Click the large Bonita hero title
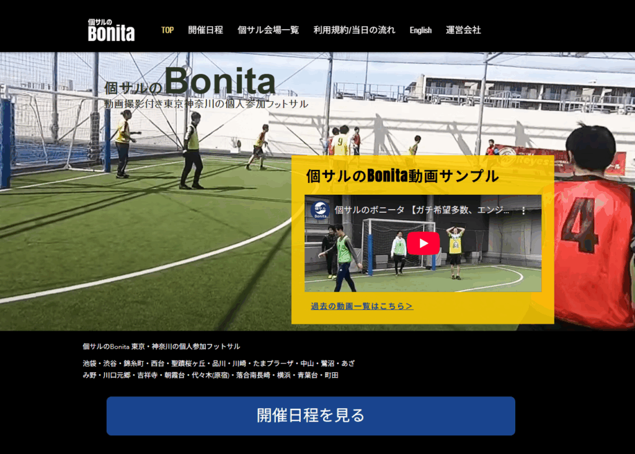Image resolution: width=635 pixels, height=454 pixels. tap(220, 81)
